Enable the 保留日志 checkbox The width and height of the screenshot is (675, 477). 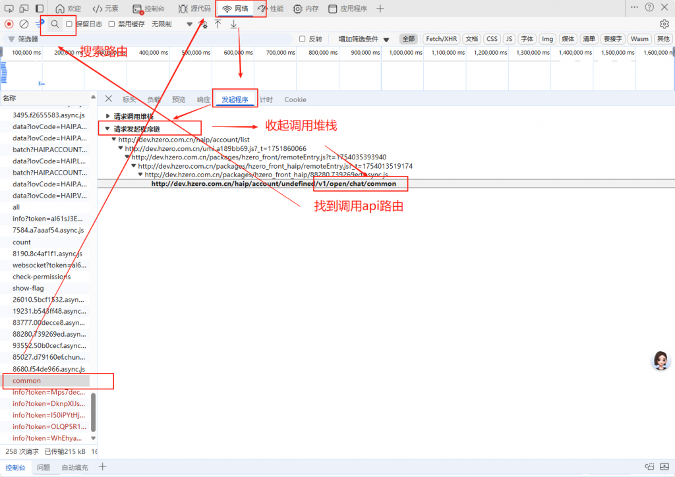coord(69,24)
